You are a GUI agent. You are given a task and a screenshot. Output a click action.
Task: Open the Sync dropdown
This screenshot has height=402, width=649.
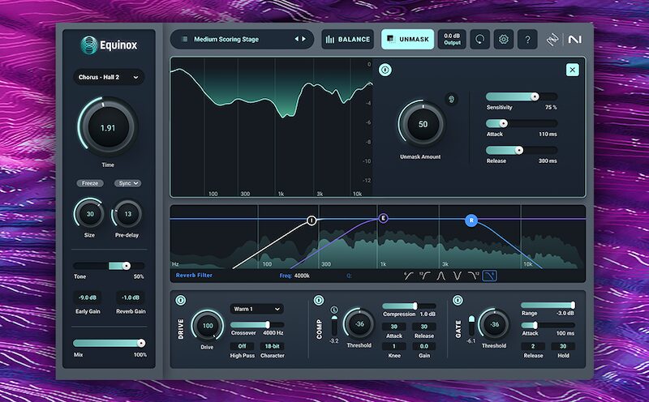click(x=127, y=183)
